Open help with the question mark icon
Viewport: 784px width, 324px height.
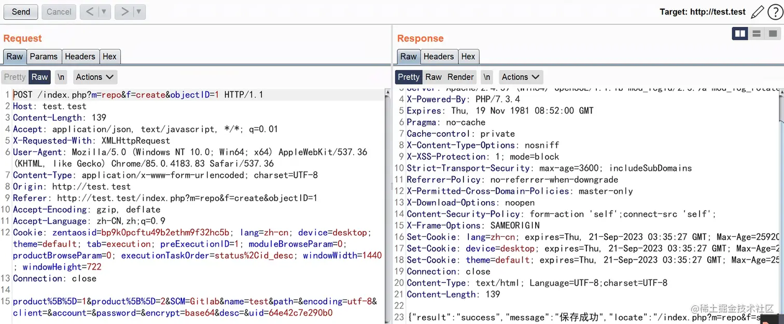775,12
